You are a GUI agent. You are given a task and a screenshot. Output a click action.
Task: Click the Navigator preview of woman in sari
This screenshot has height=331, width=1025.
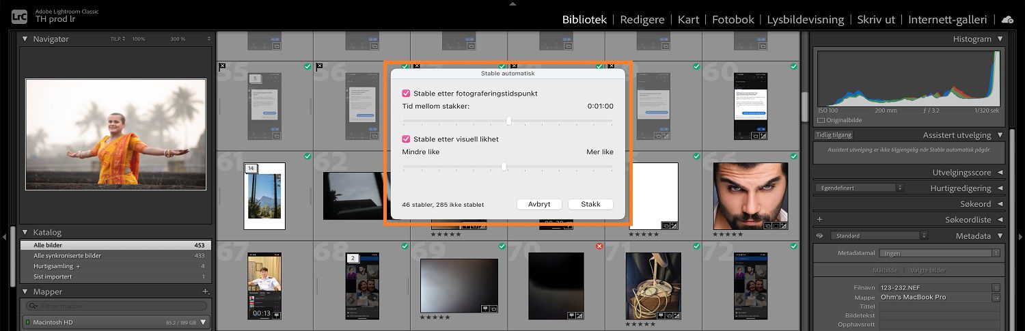tap(115, 134)
